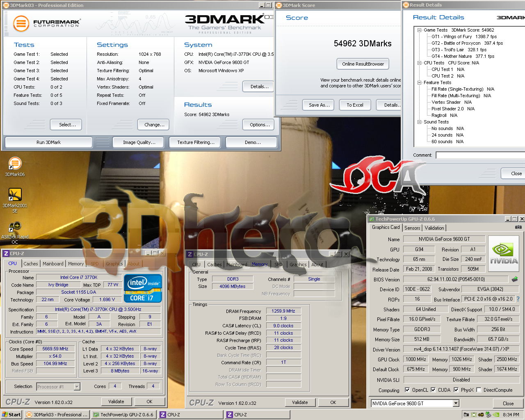Click the NVIDIA logo in GPU-Z
This screenshot has height=420, width=525.
coord(504,253)
